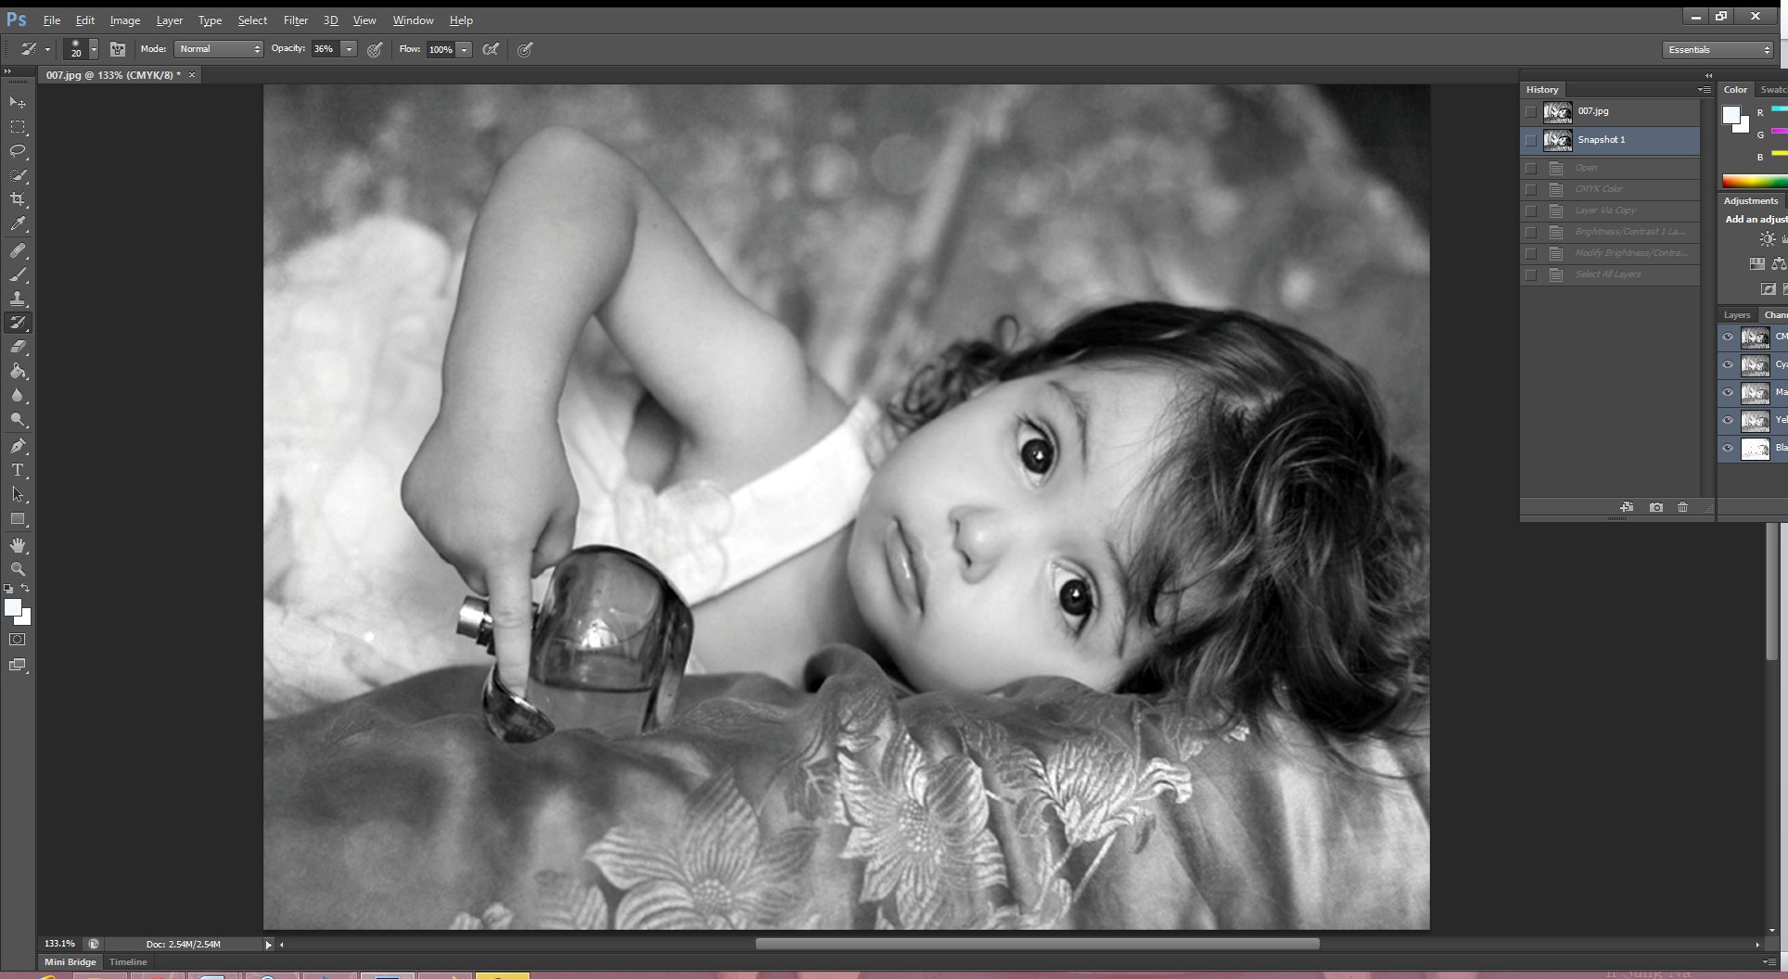The image size is (1788, 979).
Task: Select the Pen tool
Action: pyautogui.click(x=18, y=446)
